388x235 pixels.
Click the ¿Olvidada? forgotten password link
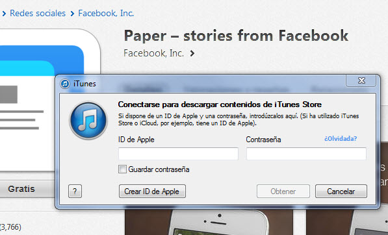click(x=341, y=139)
